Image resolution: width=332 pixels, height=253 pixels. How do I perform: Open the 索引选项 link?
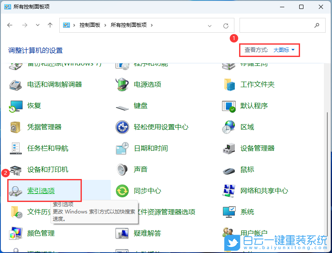(x=41, y=190)
